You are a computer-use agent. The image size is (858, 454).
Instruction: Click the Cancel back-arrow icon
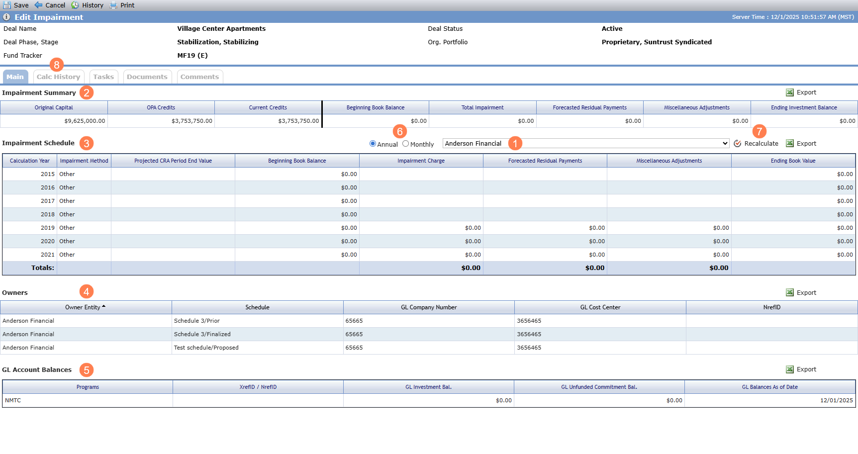(38, 5)
